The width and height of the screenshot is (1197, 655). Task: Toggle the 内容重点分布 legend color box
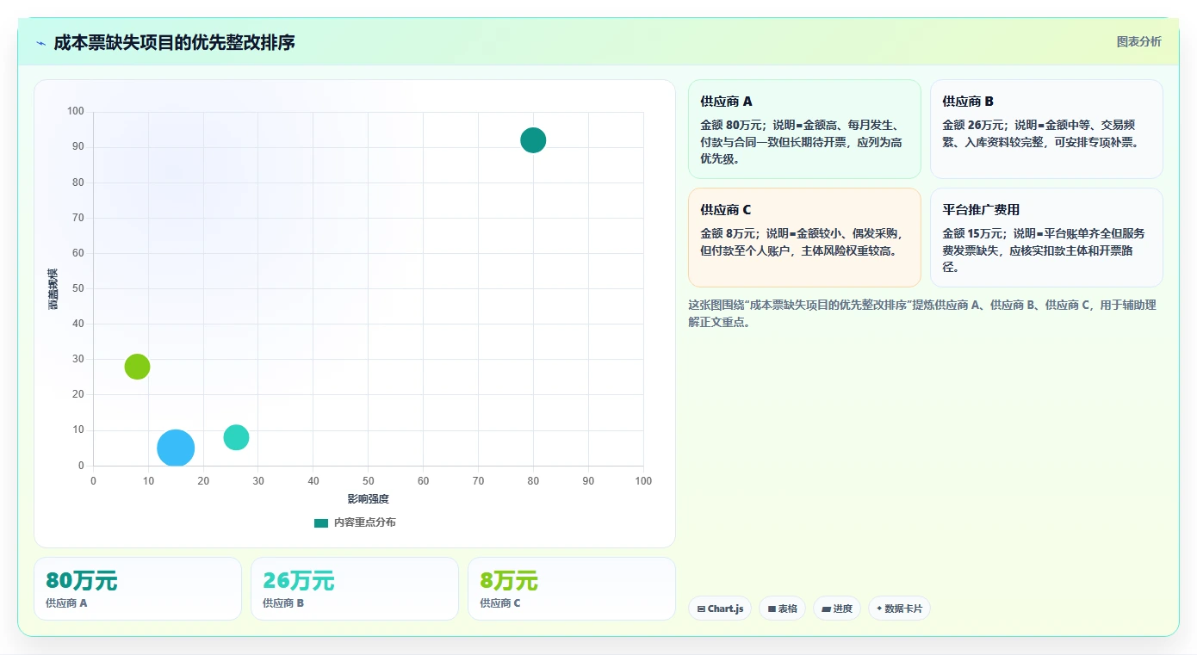point(320,522)
